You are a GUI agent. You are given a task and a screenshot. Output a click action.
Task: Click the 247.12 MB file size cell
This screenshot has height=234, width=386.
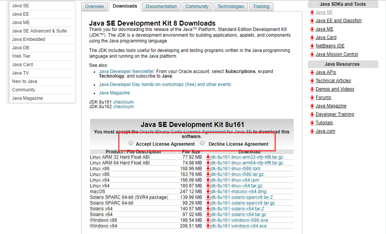click(x=191, y=192)
